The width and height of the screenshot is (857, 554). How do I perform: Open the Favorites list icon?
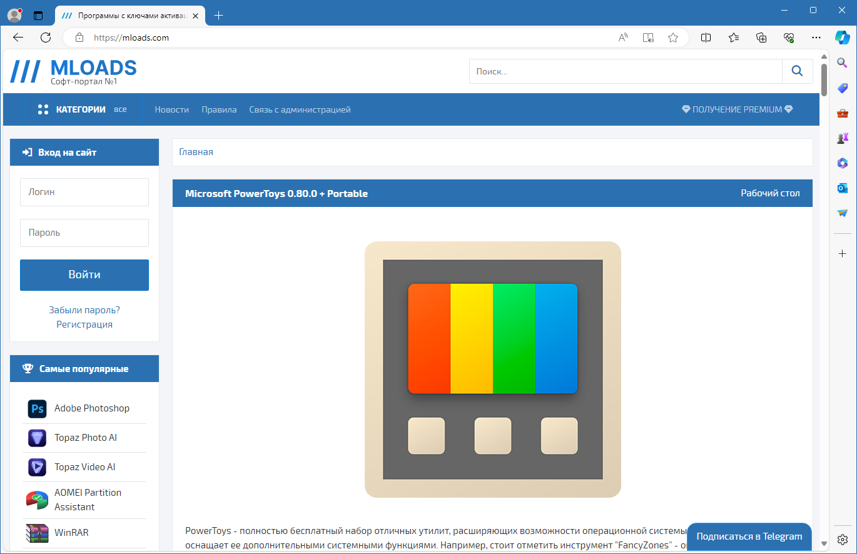[x=734, y=38]
